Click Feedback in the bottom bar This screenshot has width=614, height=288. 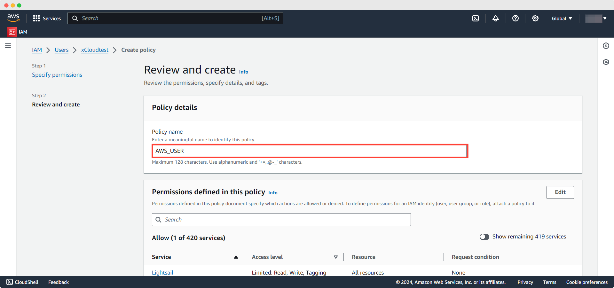(58, 282)
